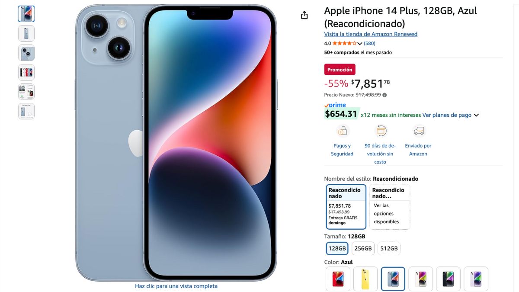Click the Enviado por Amazon truck icon
The height and width of the screenshot is (292, 519).
click(x=418, y=130)
